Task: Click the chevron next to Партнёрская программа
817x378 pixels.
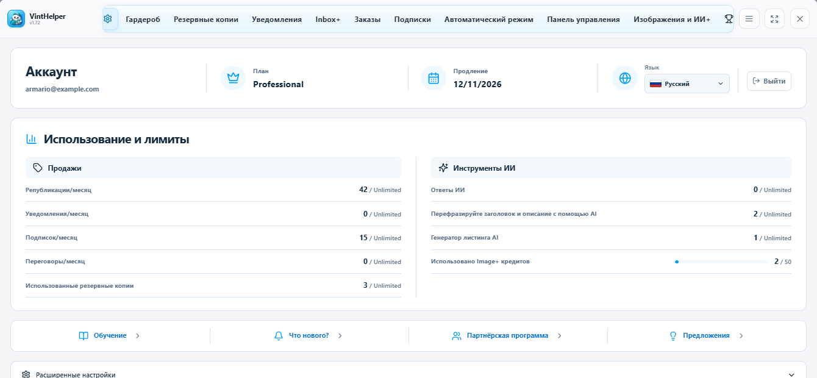Action: [x=559, y=335]
